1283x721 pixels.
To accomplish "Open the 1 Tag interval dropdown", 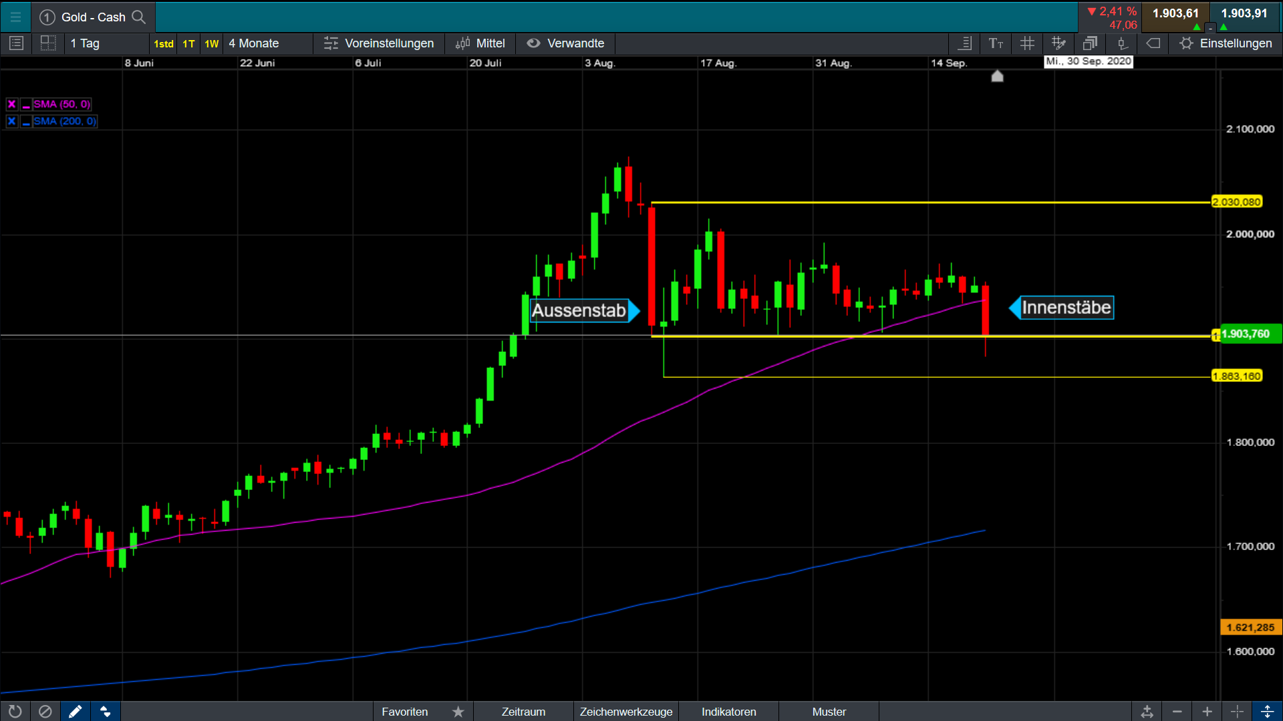I will point(86,43).
